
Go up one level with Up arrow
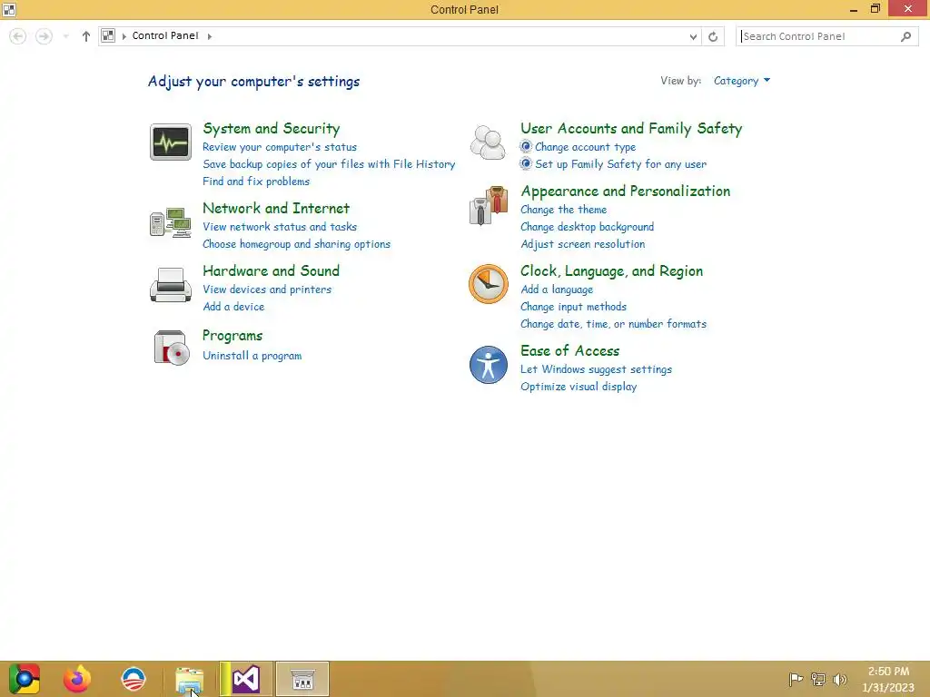[x=86, y=36]
